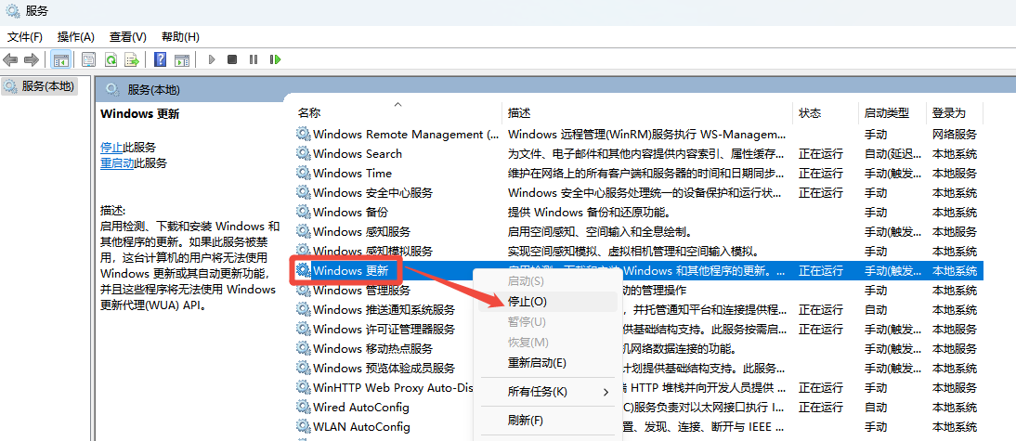Screen dimensions: 1016x441
Task: Choose 停止(O) in the context menu
Action: click(x=528, y=301)
